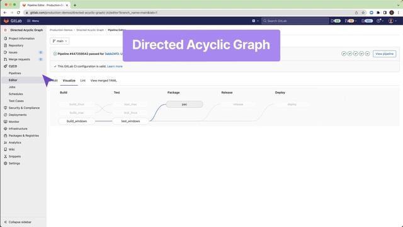Click the browser address bar URL
The image size is (403, 227).
tap(94, 13)
